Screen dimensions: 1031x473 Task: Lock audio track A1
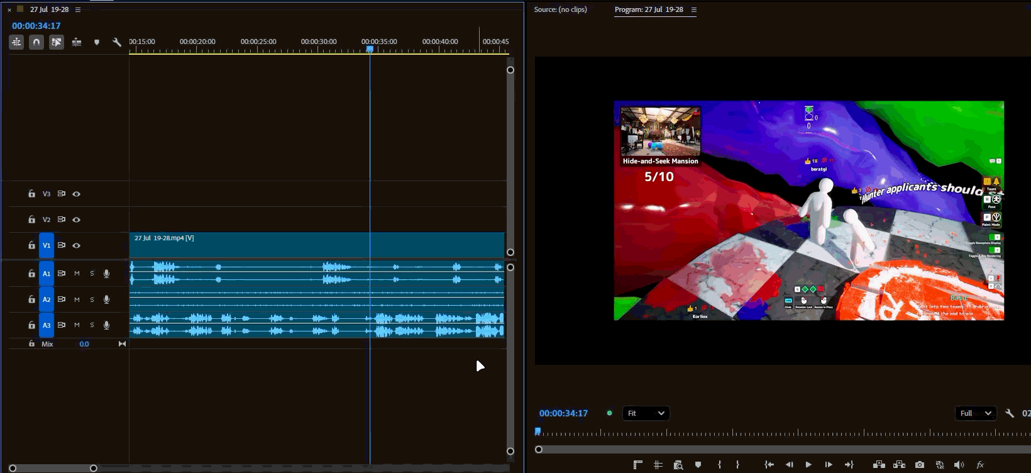coord(31,274)
